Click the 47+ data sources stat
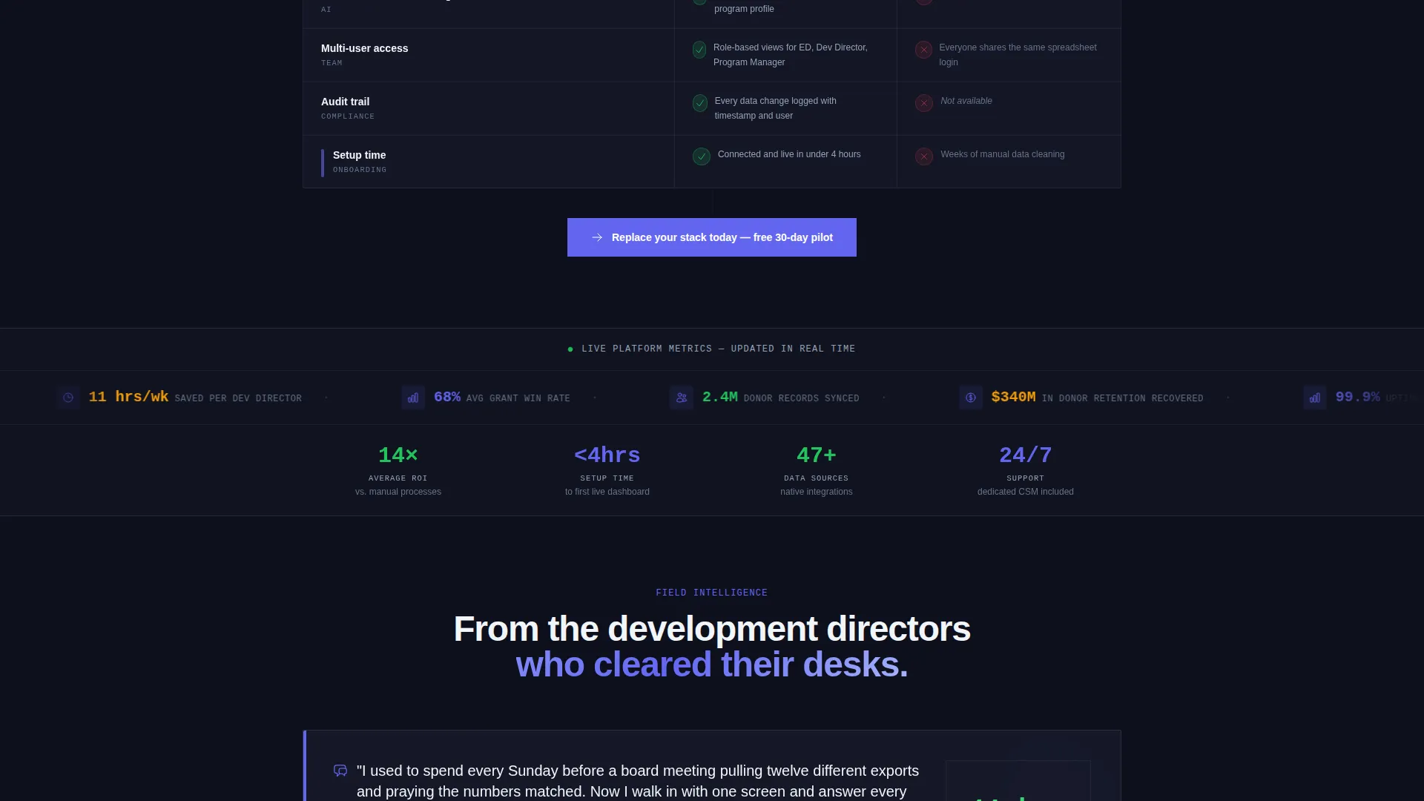Screen dimensions: 1424x801 (x=817, y=455)
